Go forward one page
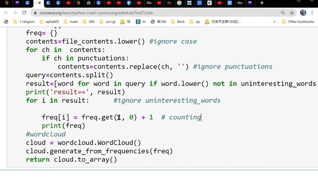 tap(15, 13)
